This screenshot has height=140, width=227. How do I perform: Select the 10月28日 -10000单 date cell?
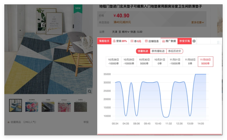coord(113,62)
